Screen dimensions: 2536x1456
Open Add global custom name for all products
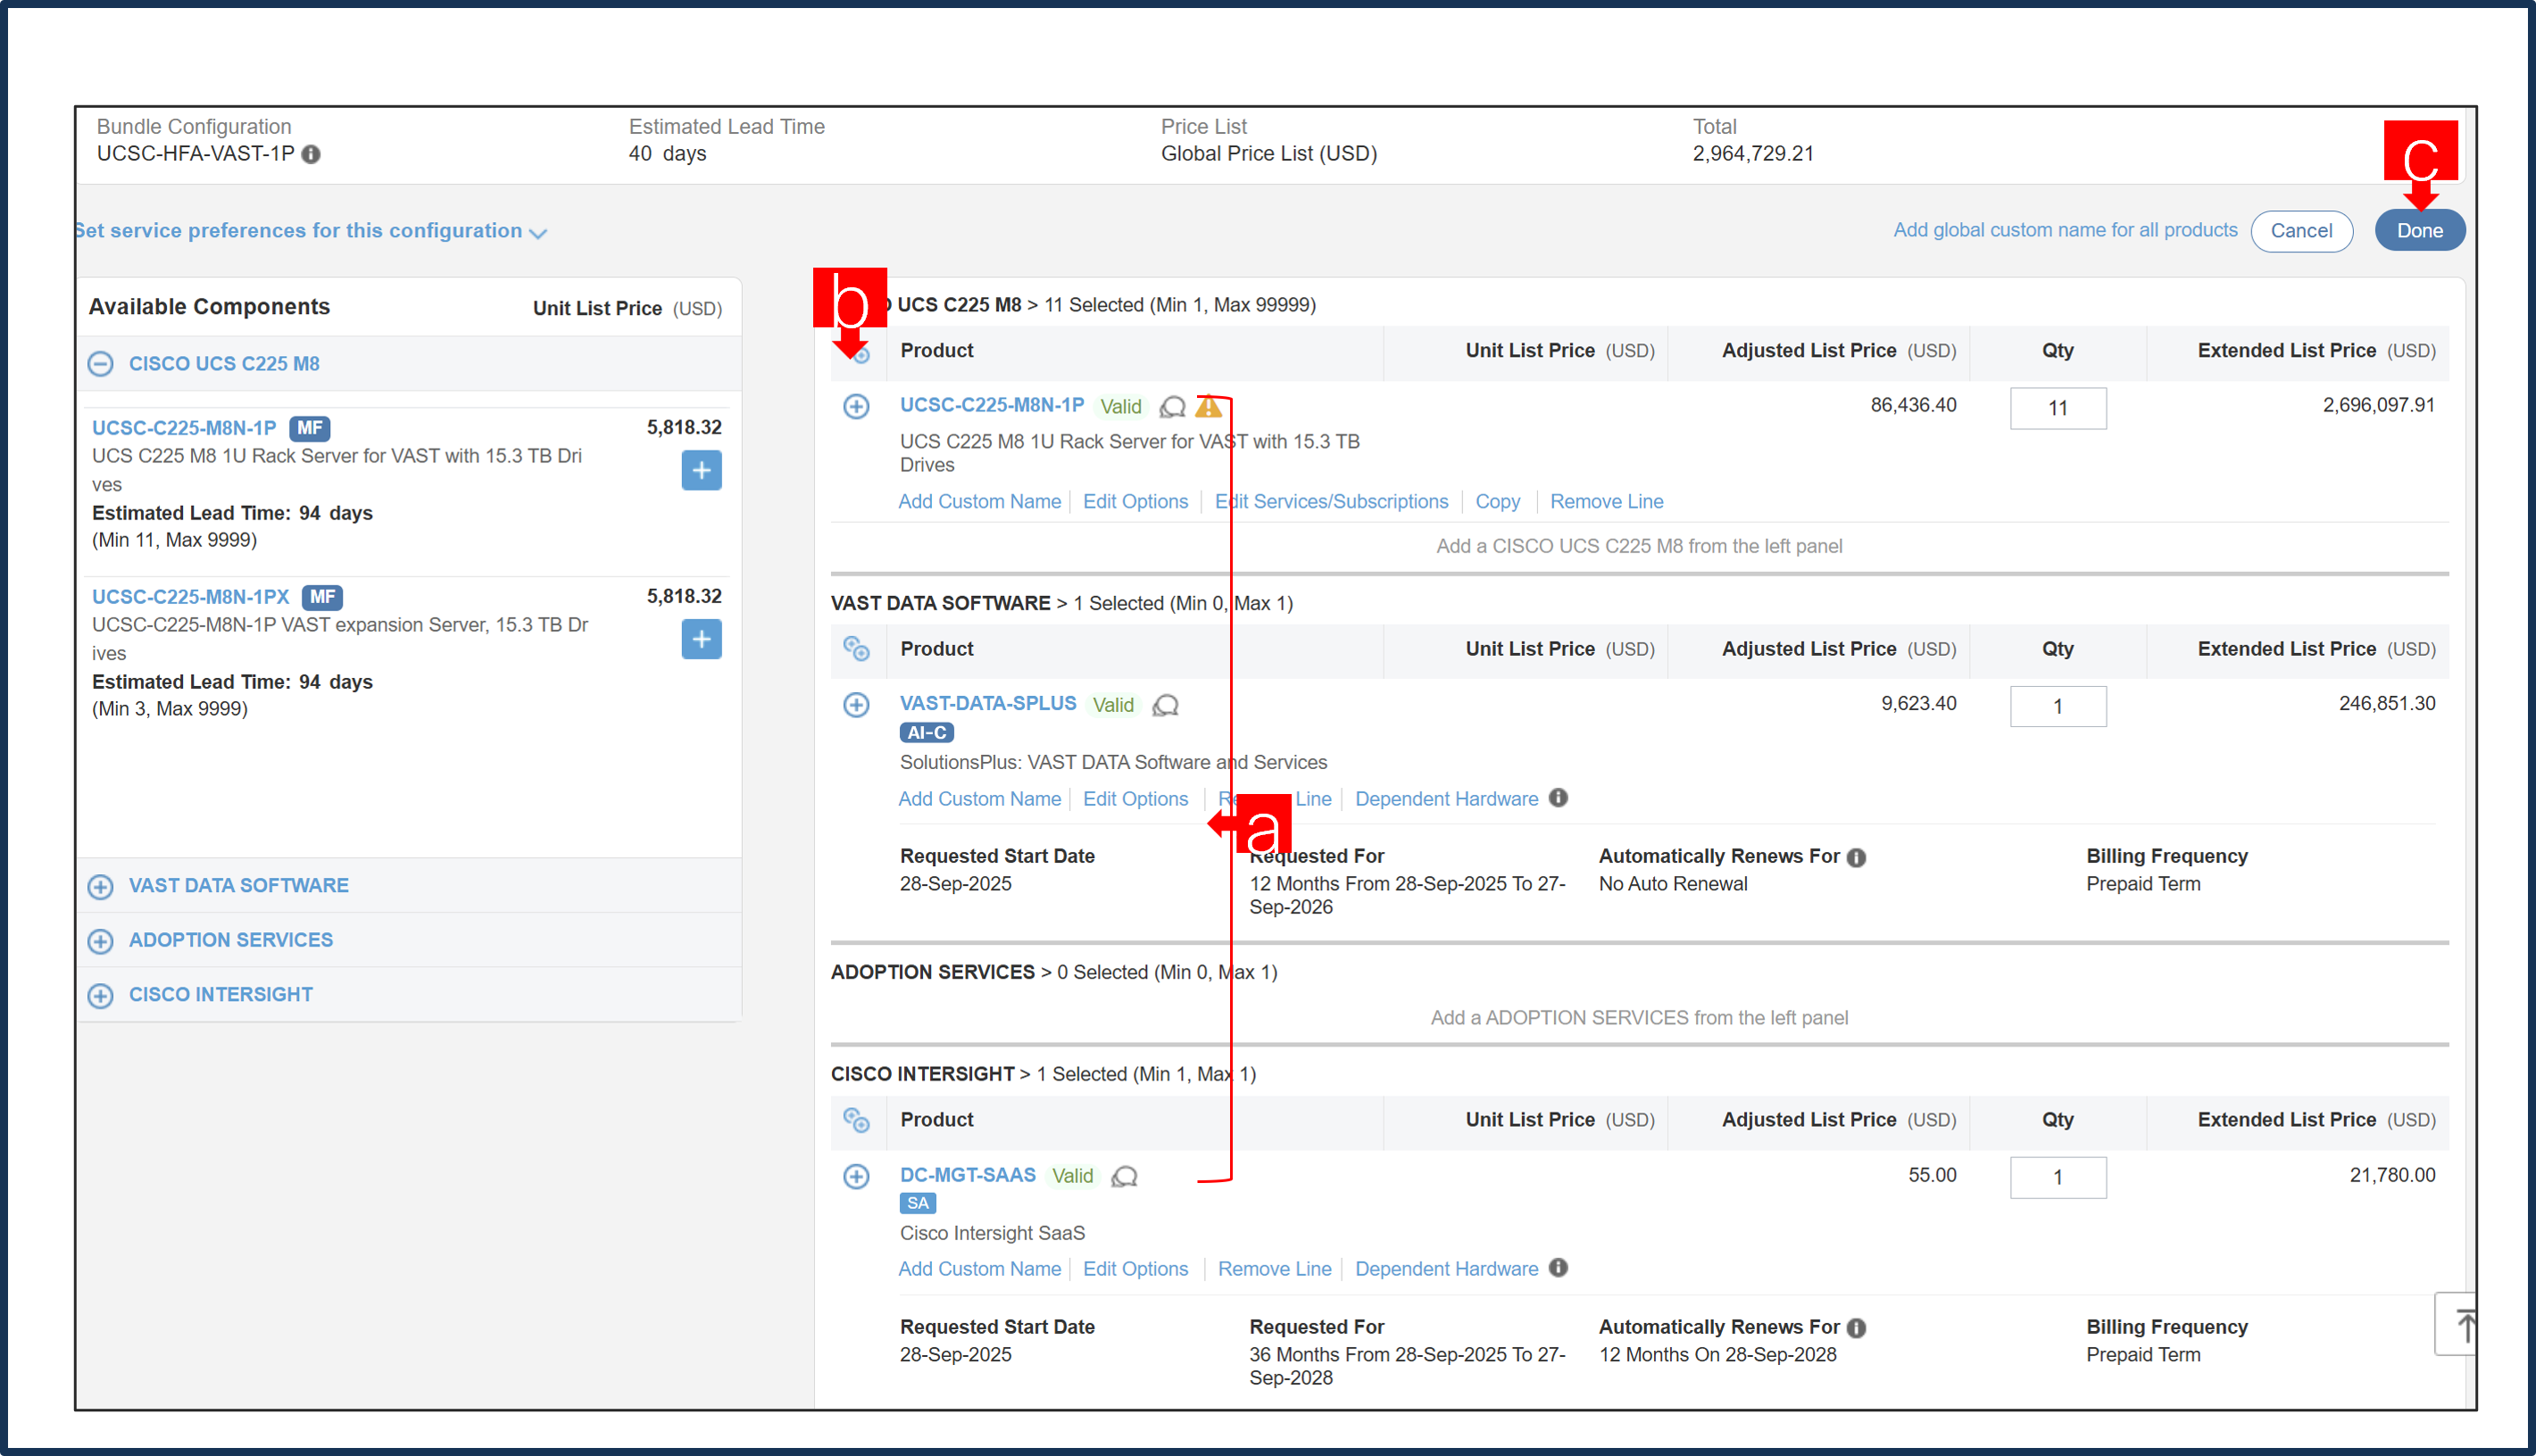pyautogui.click(x=2065, y=229)
